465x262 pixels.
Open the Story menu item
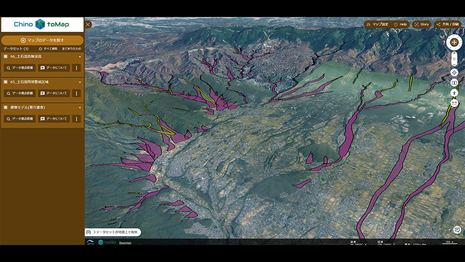click(421, 24)
